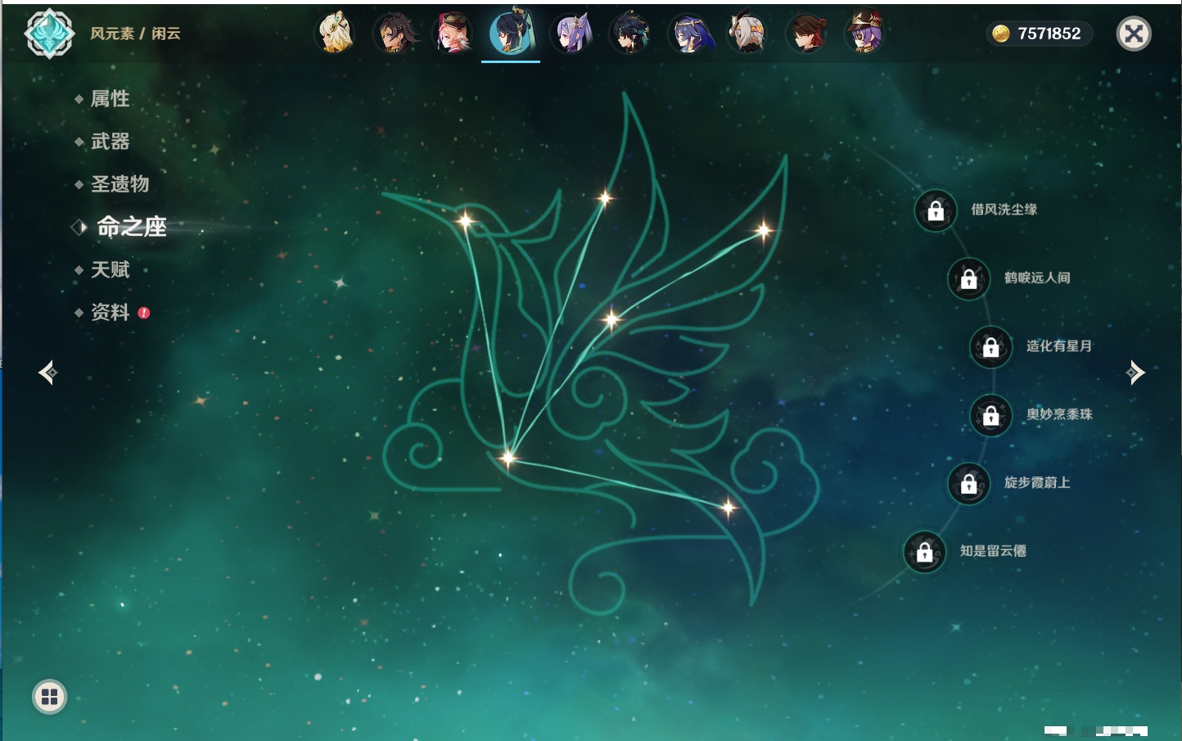Go to previous character with left arrow
The height and width of the screenshot is (741, 1182).
[47, 373]
